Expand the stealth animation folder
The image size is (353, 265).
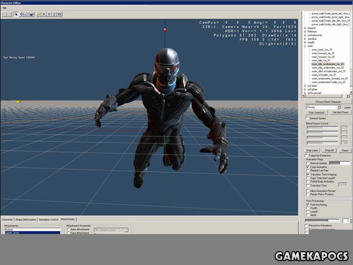click(x=305, y=43)
